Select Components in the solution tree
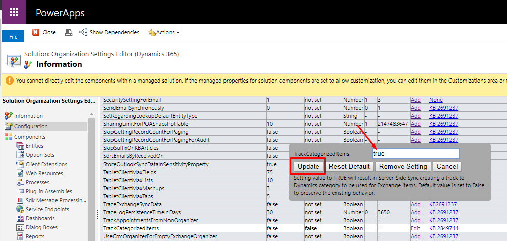Screen dimensions: 507x241 pos(30,137)
